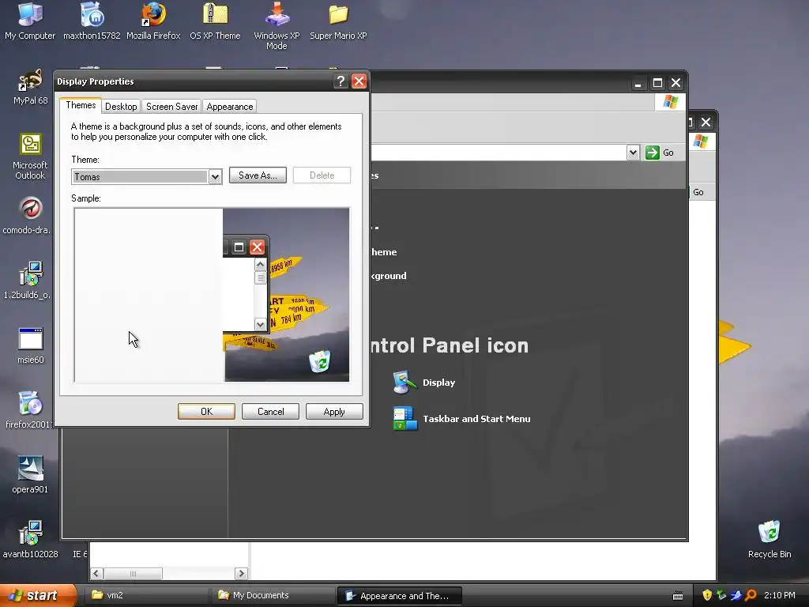Click the OK button

point(206,411)
